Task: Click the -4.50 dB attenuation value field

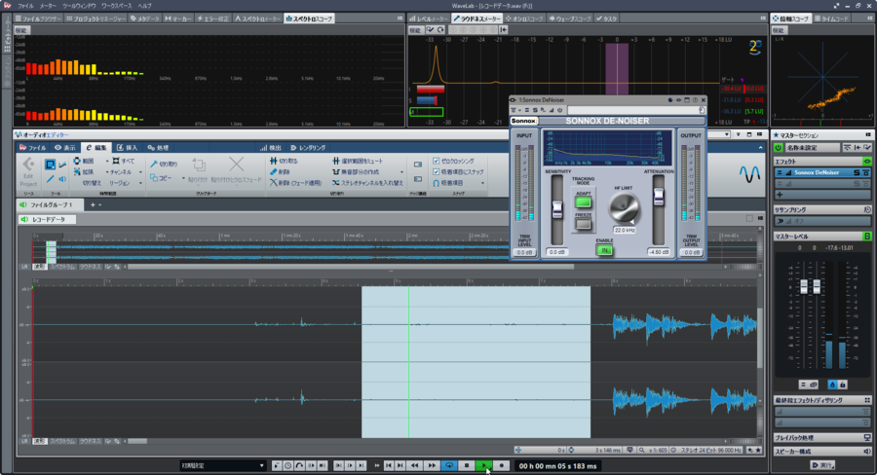Action: [x=659, y=252]
